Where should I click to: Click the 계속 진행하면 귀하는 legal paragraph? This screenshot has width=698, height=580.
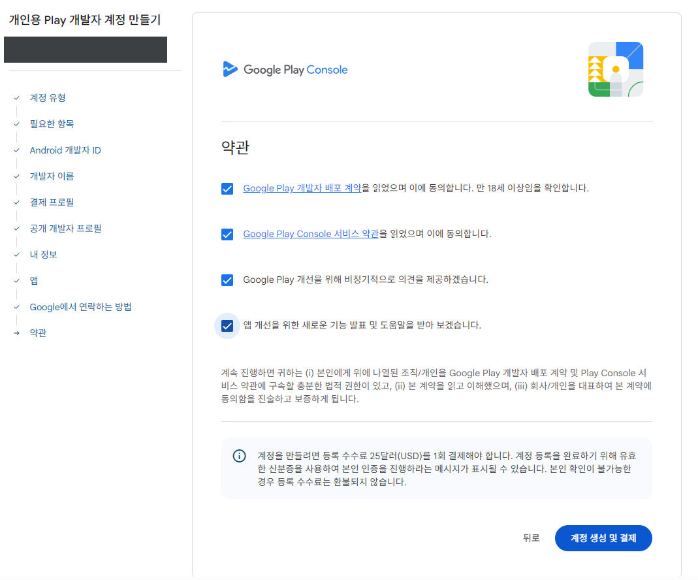pos(436,386)
